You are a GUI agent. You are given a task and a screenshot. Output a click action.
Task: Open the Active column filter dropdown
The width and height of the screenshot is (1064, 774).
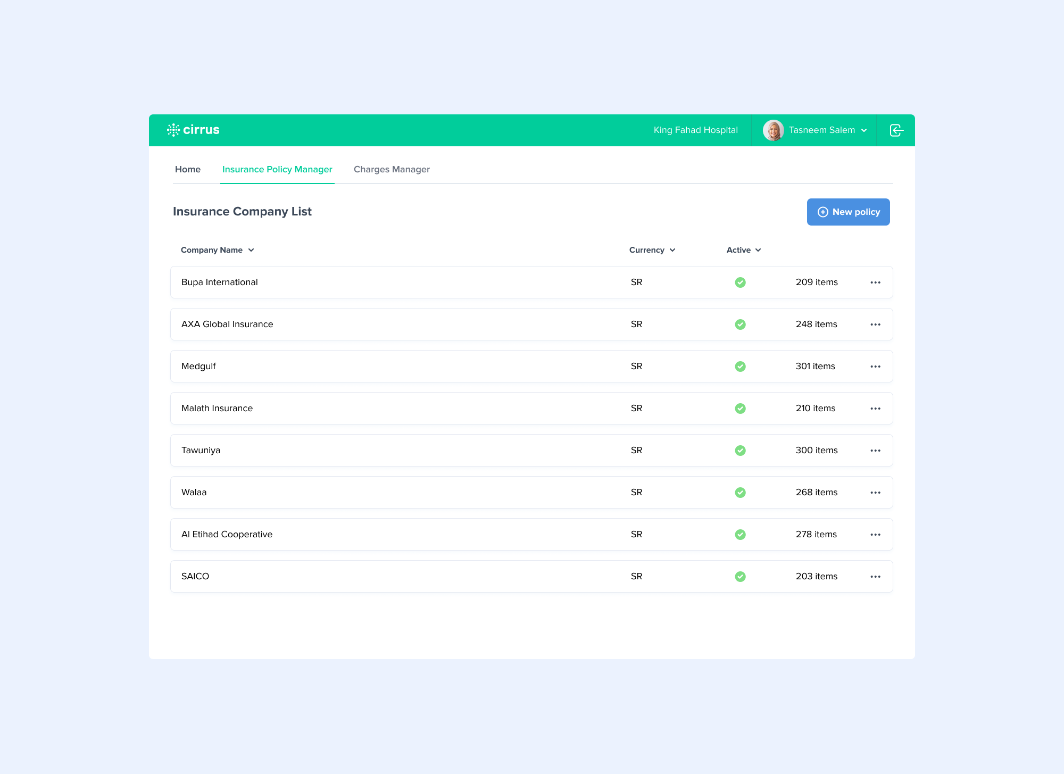pos(744,250)
